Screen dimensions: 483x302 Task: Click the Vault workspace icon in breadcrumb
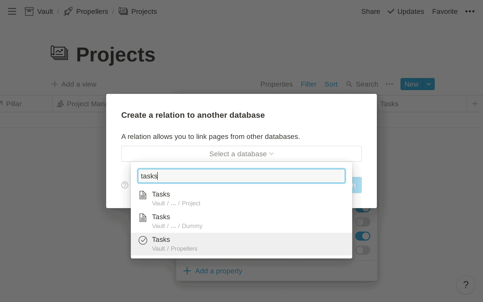point(29,11)
